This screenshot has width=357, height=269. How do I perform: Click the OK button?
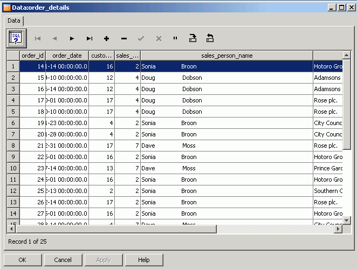(23, 260)
